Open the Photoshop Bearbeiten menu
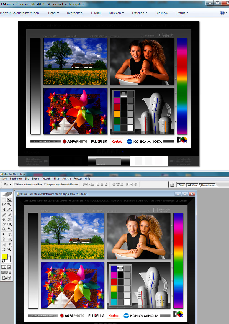The height and width of the screenshot is (324, 229). 16,178
